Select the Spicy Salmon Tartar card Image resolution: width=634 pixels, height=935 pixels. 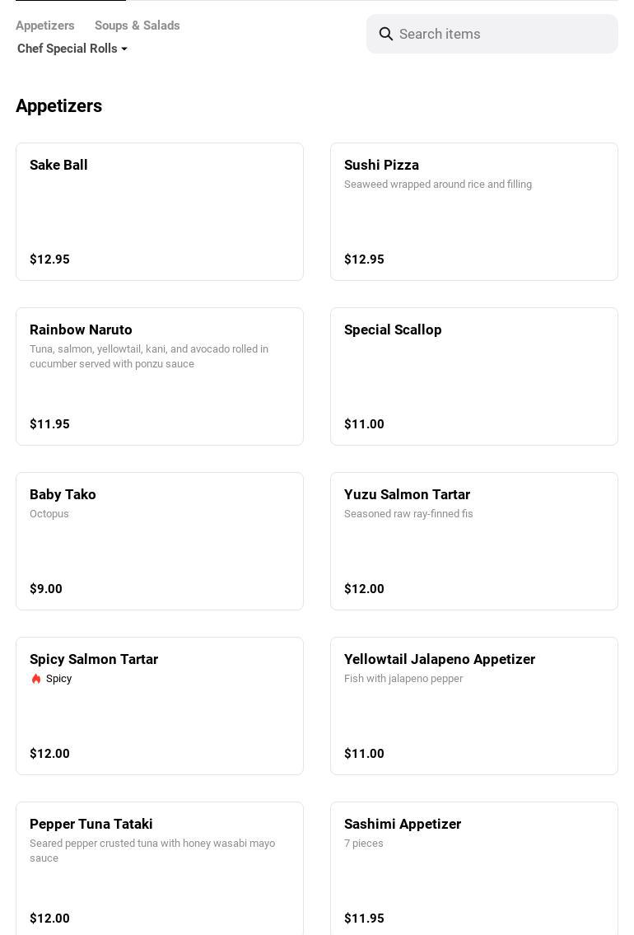pos(160,706)
